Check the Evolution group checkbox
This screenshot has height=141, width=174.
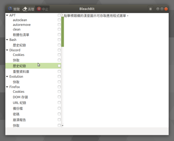[x=59, y=77]
